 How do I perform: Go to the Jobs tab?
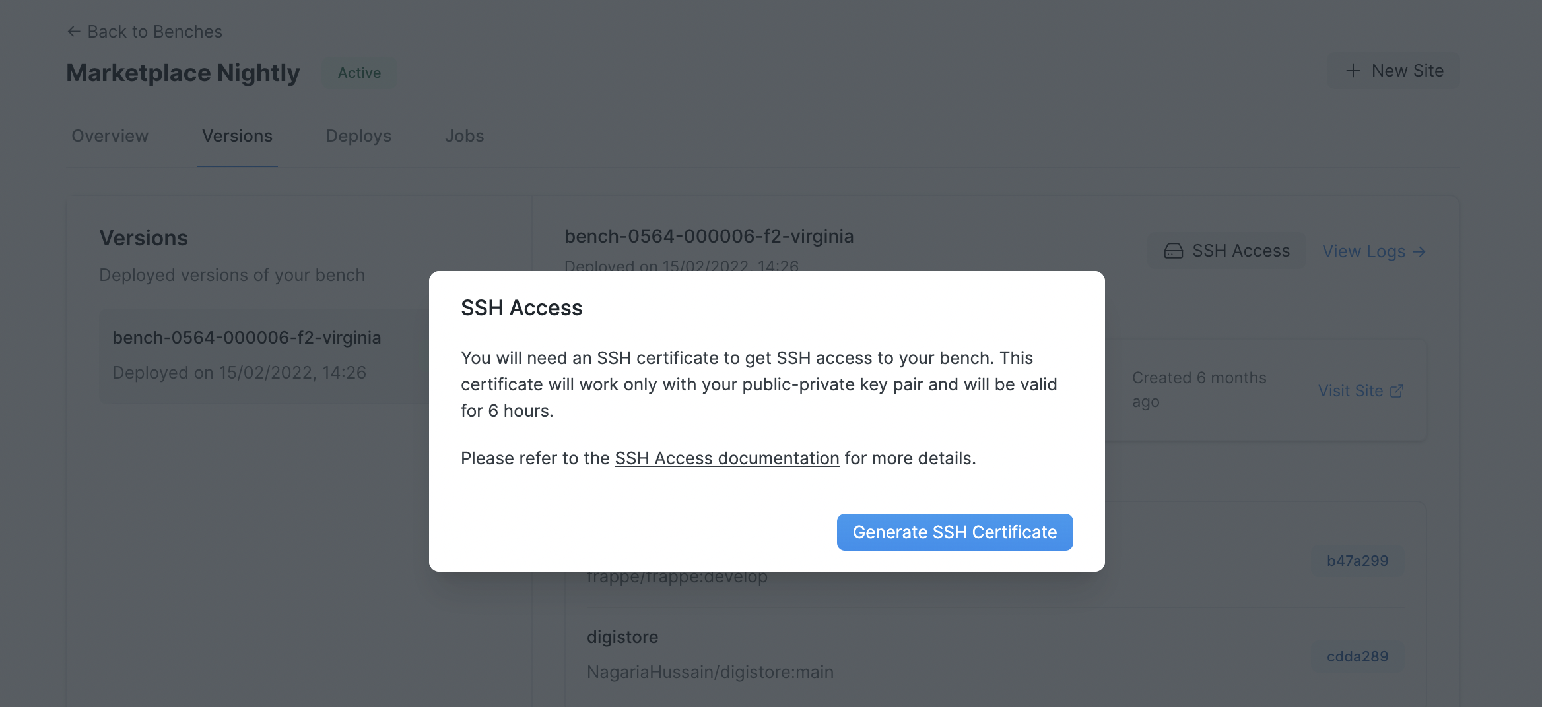(464, 136)
